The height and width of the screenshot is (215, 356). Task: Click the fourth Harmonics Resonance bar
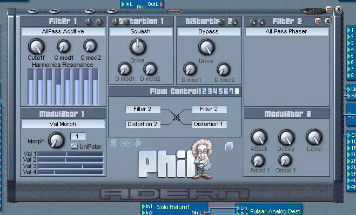pyautogui.click(x=58, y=87)
